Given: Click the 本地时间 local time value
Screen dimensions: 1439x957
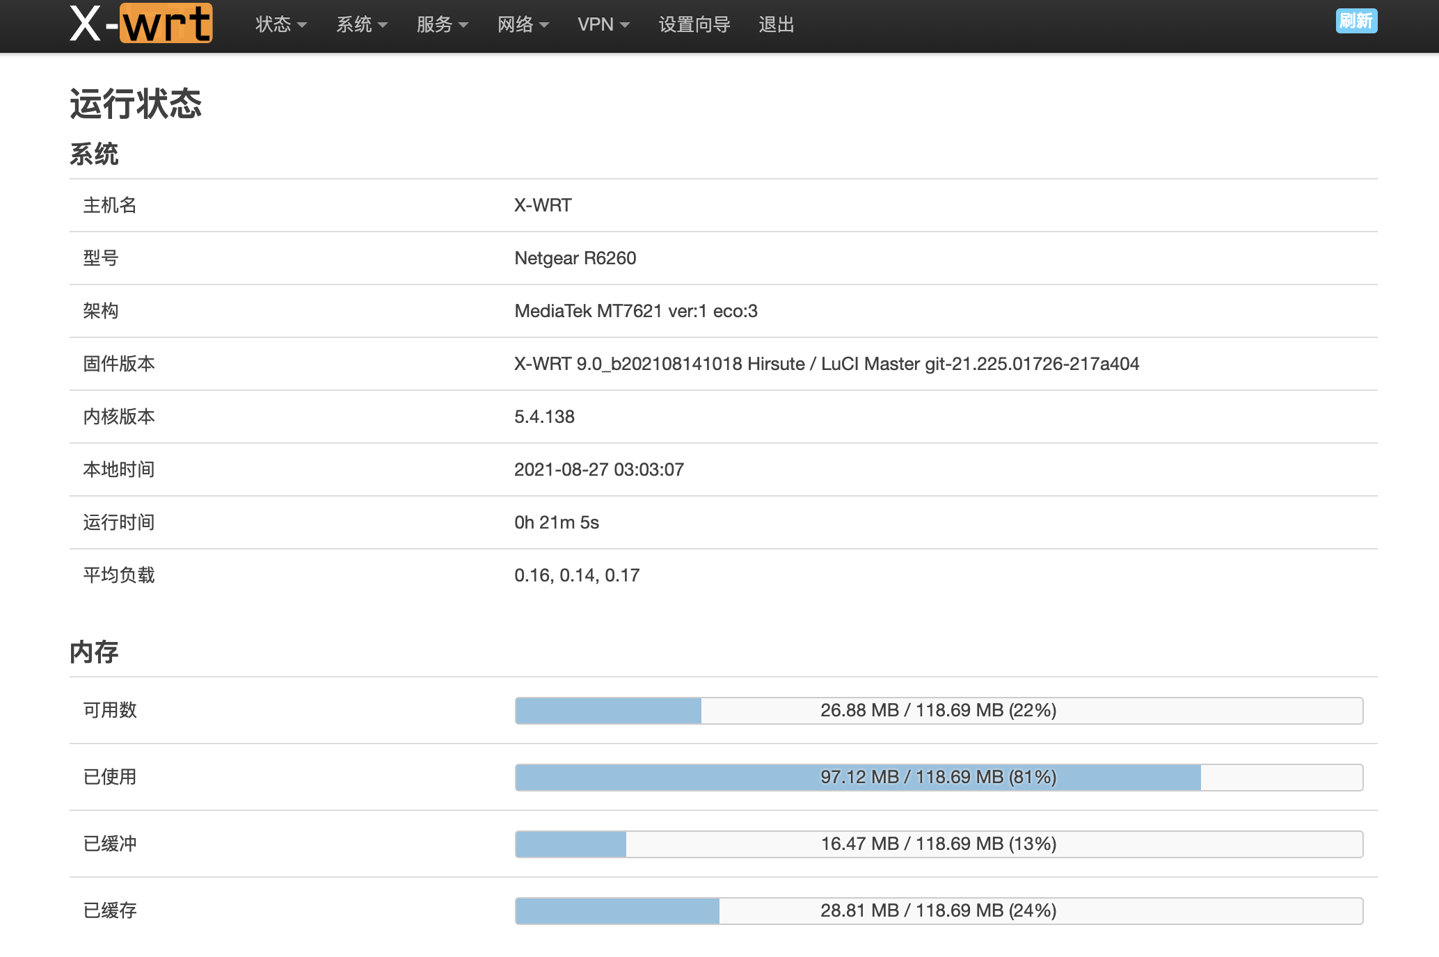Looking at the screenshot, I should [598, 469].
